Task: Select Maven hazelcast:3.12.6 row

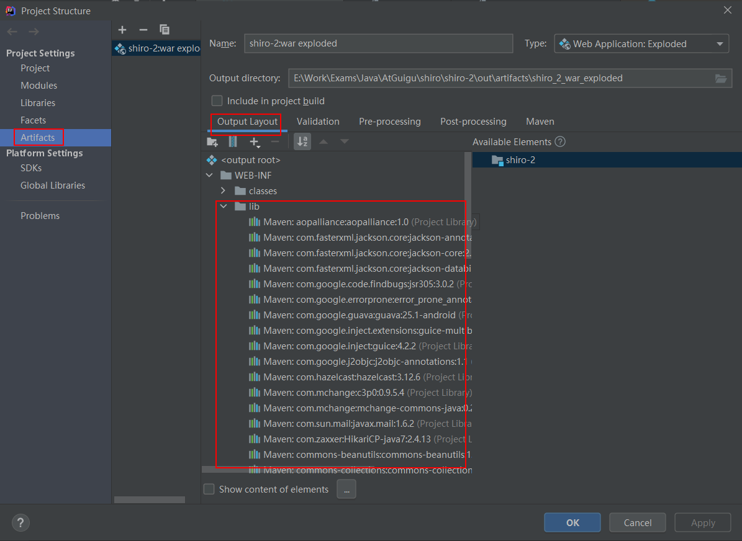Action: point(360,377)
